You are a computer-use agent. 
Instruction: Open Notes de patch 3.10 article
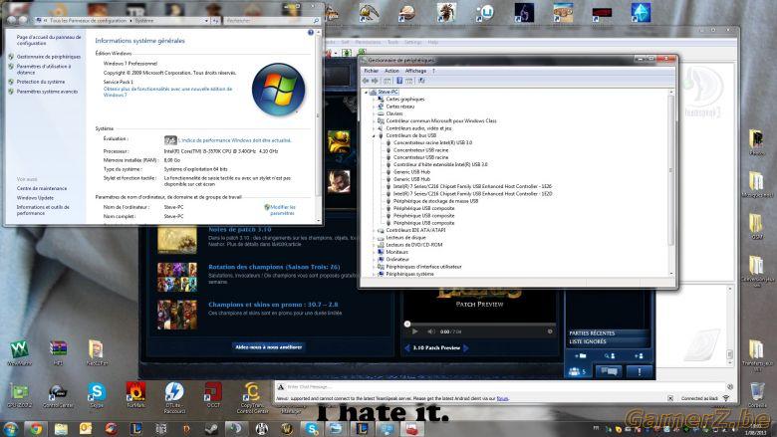[239, 230]
